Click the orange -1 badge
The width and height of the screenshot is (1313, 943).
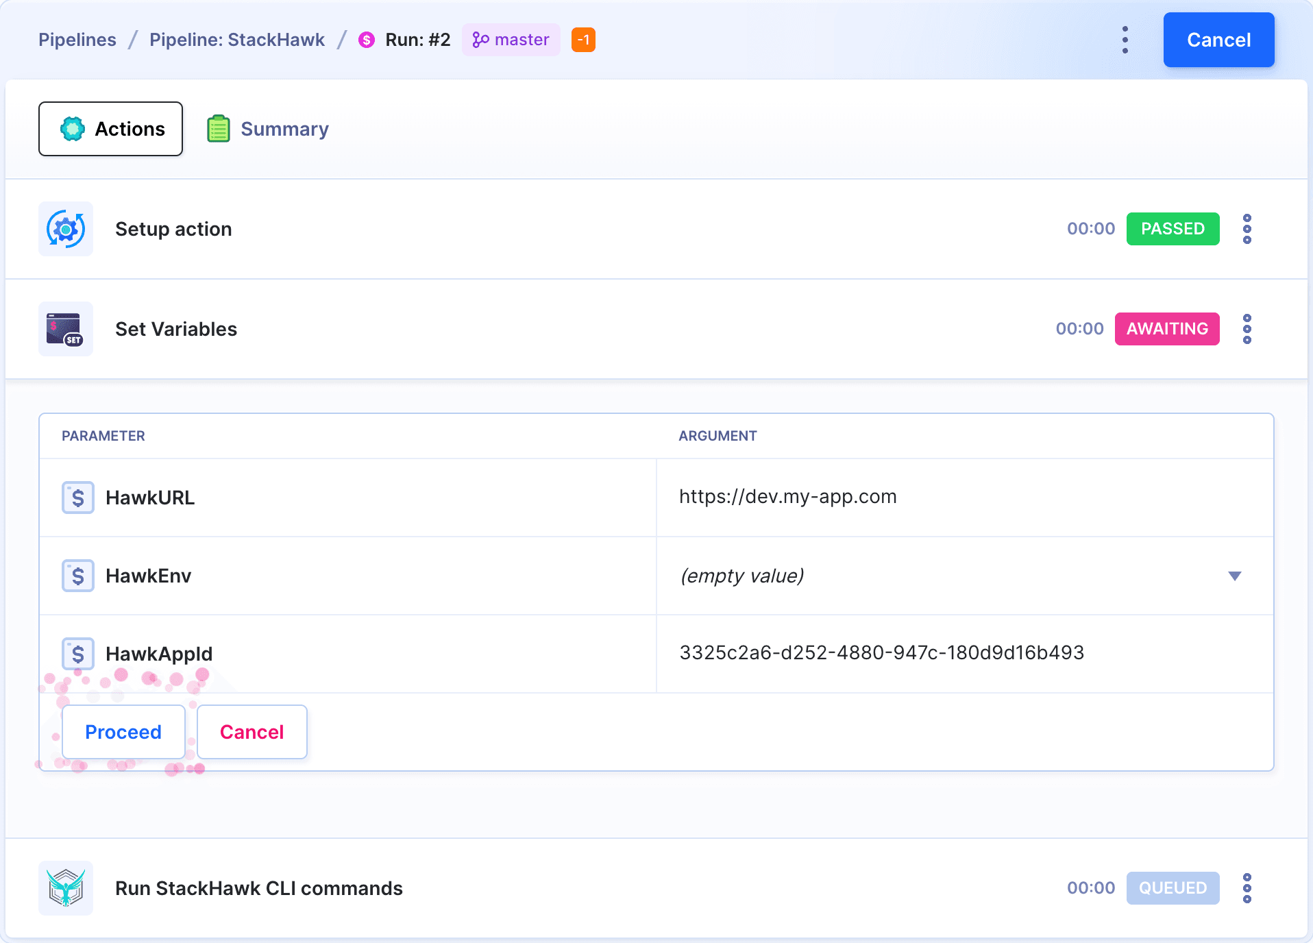click(583, 40)
